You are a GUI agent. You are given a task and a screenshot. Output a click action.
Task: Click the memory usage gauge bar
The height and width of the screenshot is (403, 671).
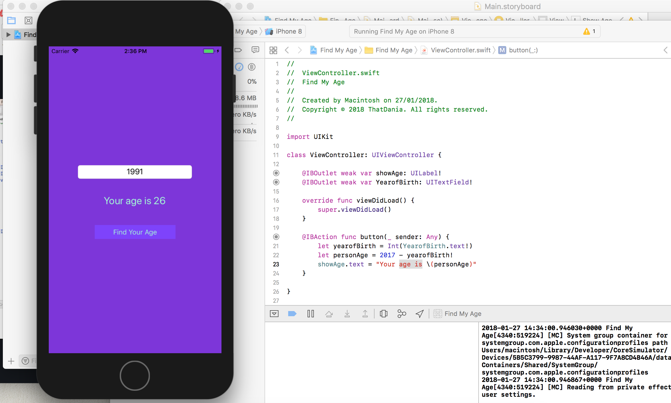coord(246,106)
